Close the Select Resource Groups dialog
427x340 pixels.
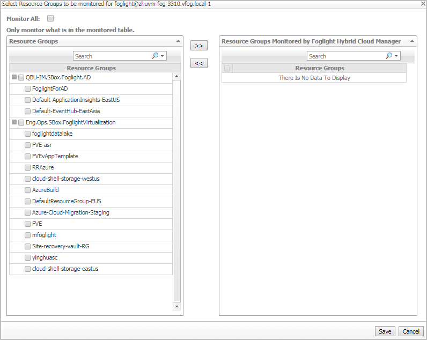click(423, 4)
